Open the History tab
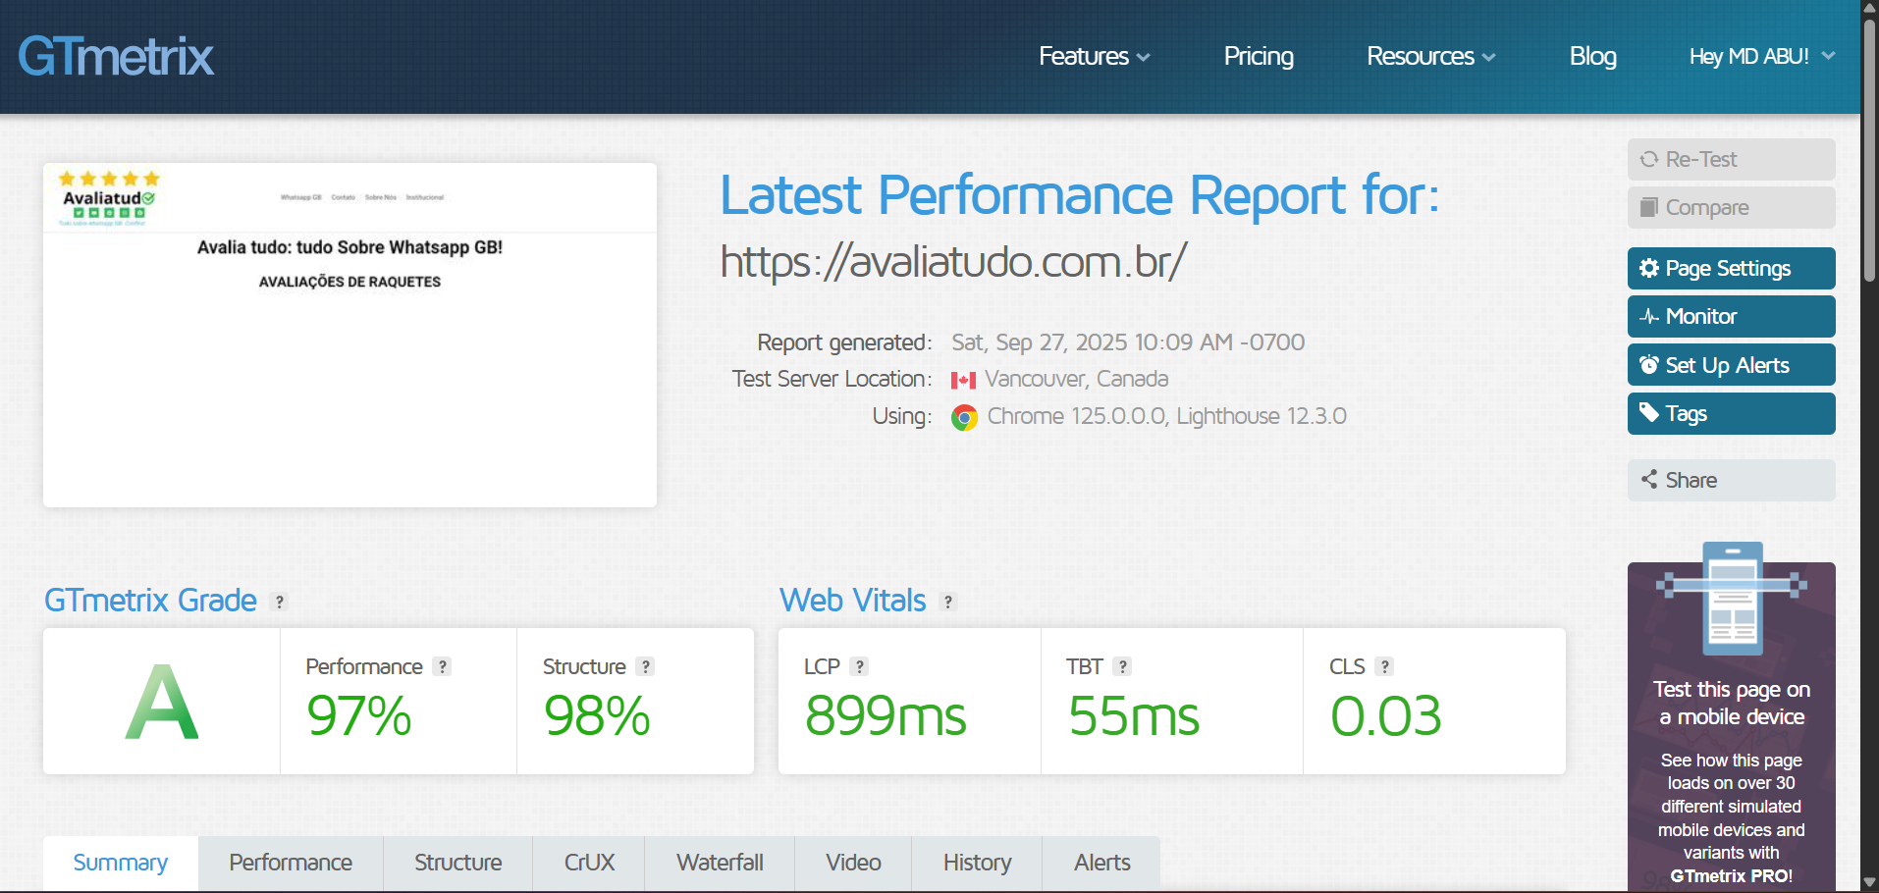The height and width of the screenshot is (893, 1879). click(x=977, y=863)
